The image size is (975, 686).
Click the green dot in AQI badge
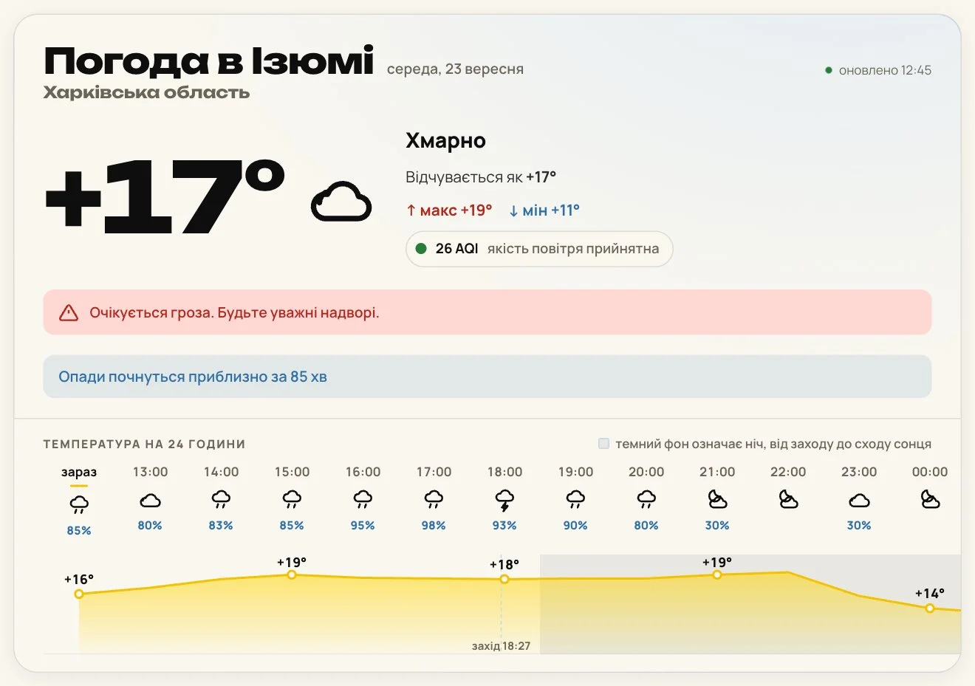pos(421,249)
